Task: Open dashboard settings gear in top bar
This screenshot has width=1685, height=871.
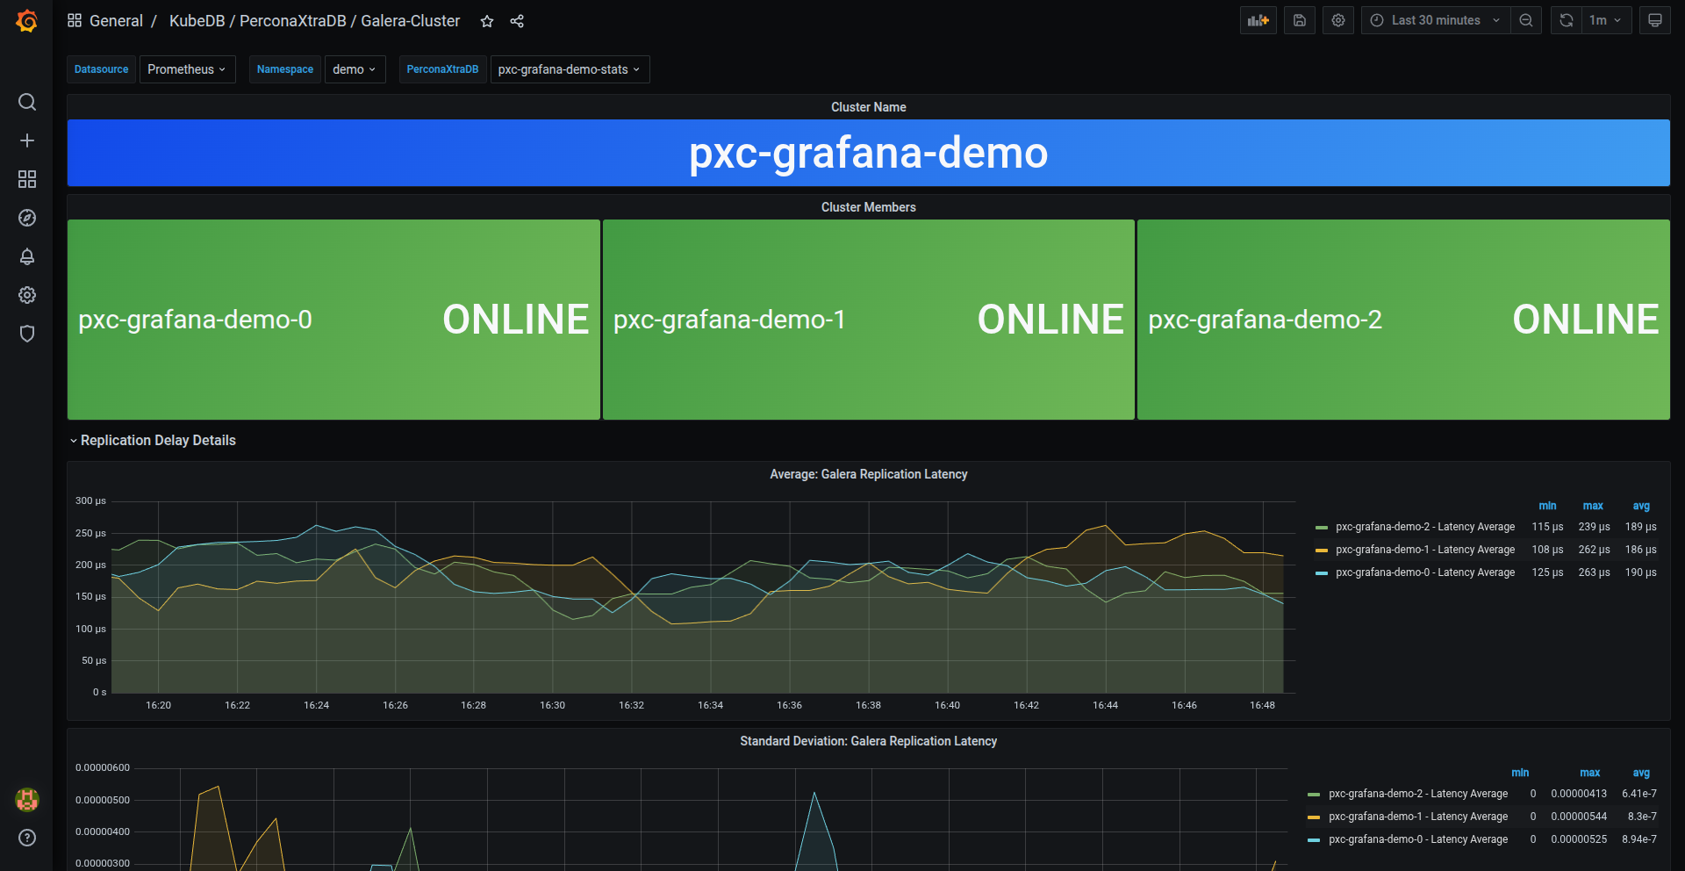Action: pyautogui.click(x=1338, y=20)
